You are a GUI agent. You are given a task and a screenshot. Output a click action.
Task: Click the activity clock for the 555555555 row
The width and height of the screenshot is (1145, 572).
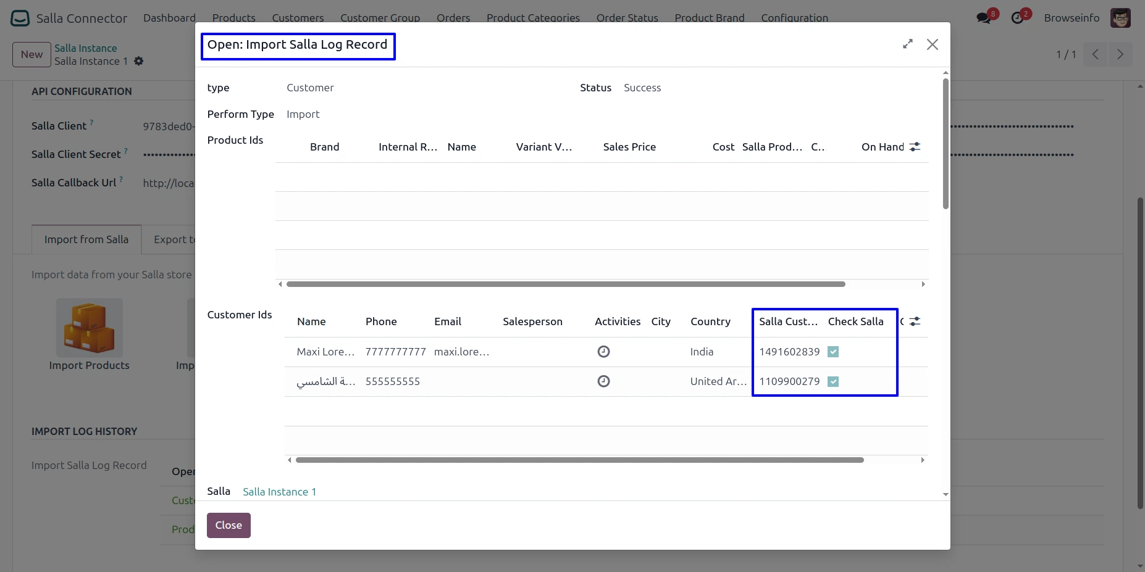(x=603, y=381)
